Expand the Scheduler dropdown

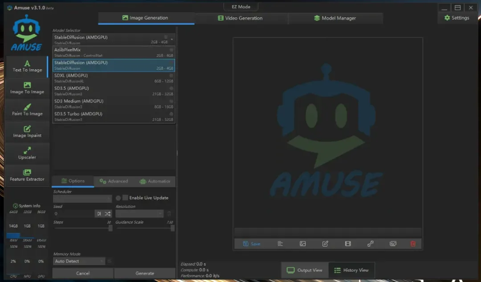pos(82,199)
